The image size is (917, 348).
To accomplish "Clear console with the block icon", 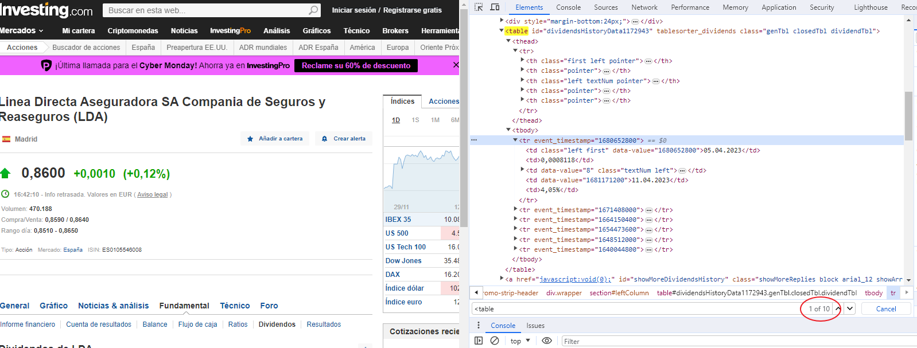I will point(495,341).
